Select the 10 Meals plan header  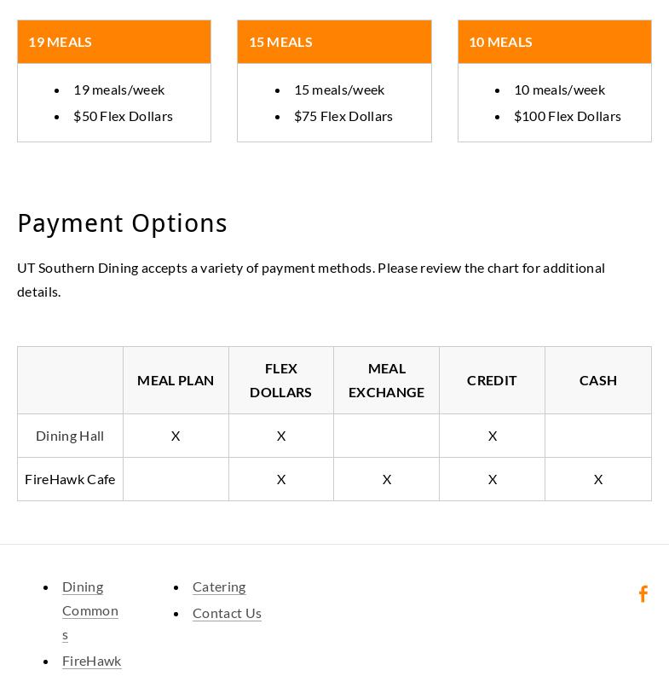coord(500,42)
